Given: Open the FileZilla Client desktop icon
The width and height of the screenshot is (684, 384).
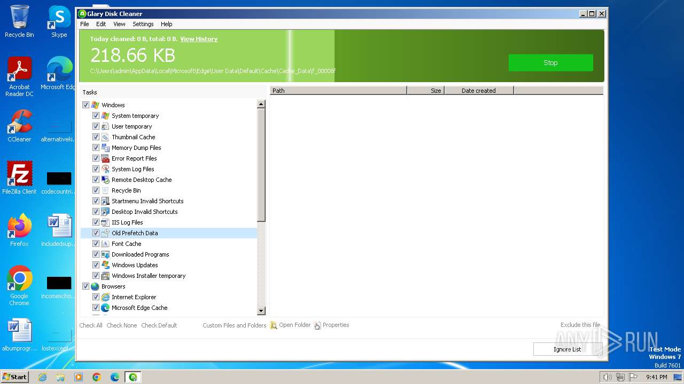Looking at the screenshot, I should click(x=19, y=178).
